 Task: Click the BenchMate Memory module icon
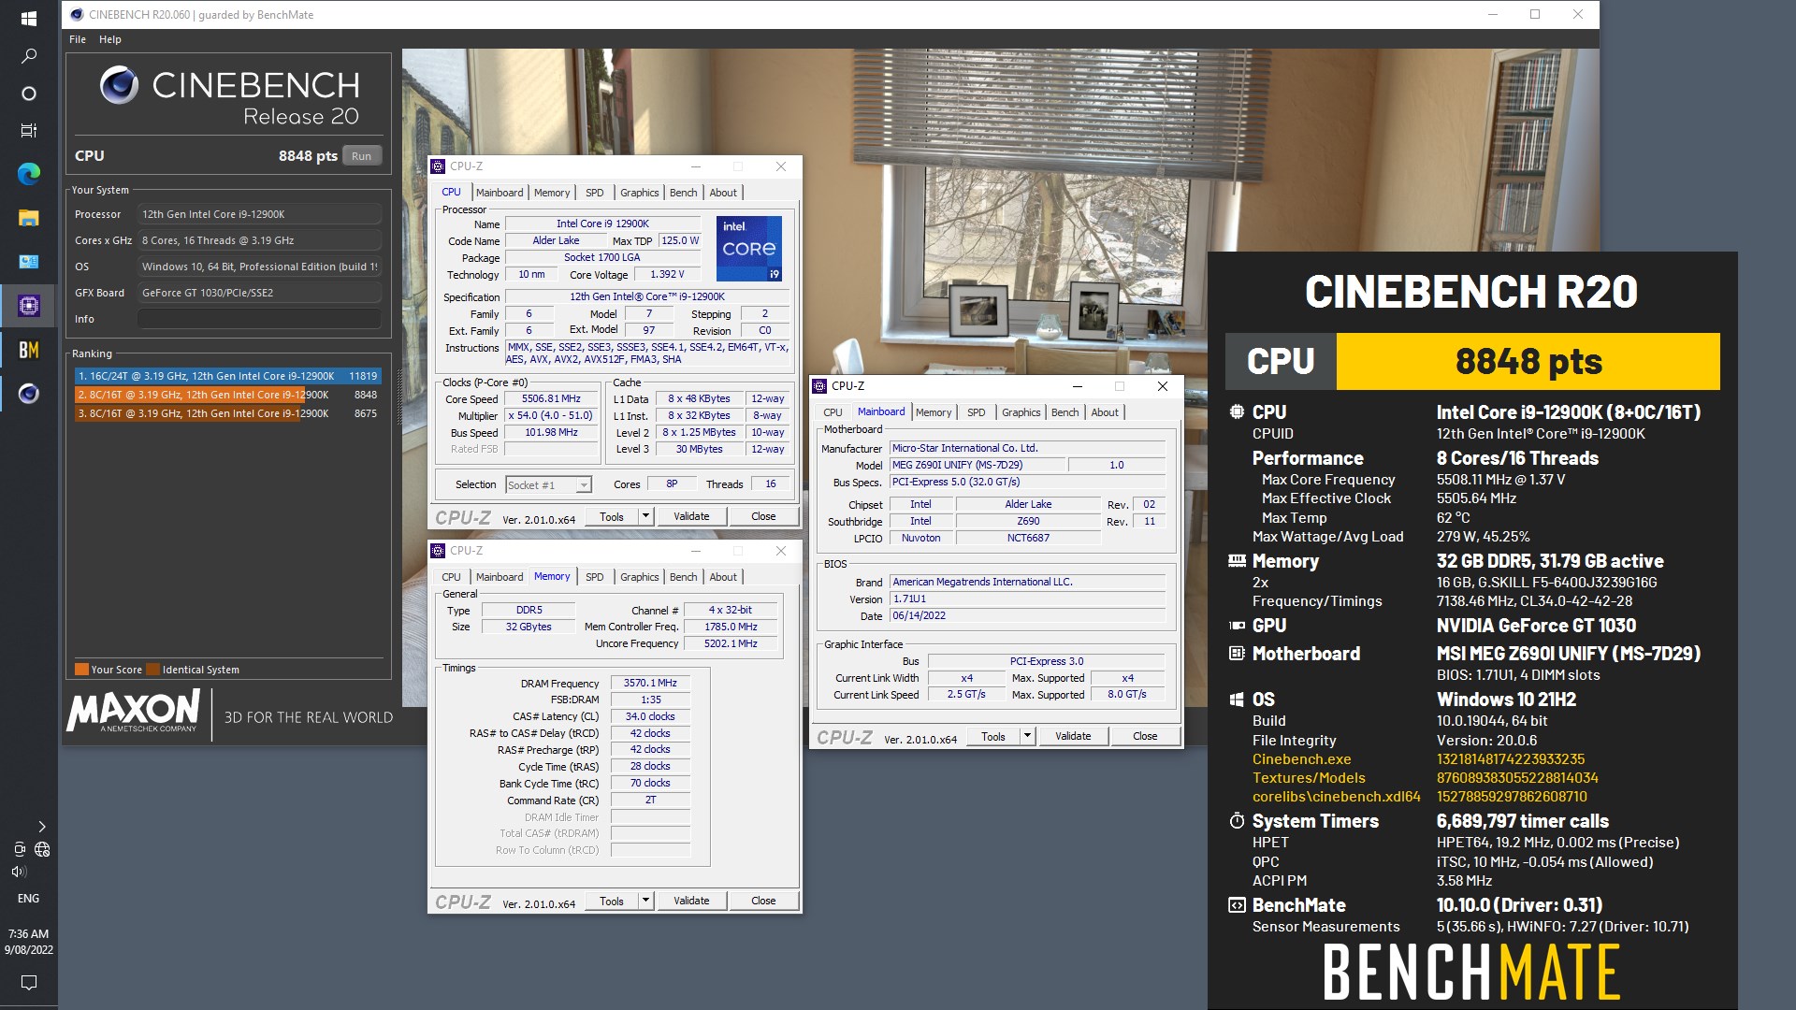pyautogui.click(x=1237, y=561)
